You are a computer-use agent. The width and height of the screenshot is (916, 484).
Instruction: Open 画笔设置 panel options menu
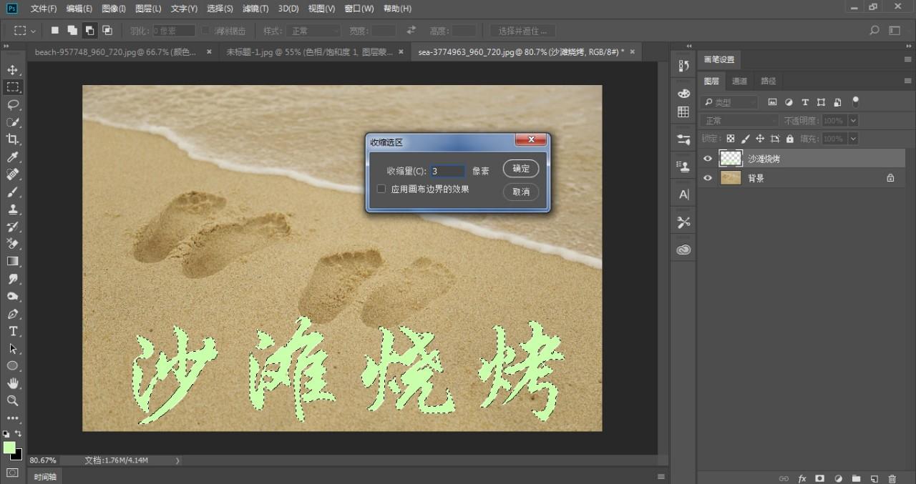coord(907,59)
